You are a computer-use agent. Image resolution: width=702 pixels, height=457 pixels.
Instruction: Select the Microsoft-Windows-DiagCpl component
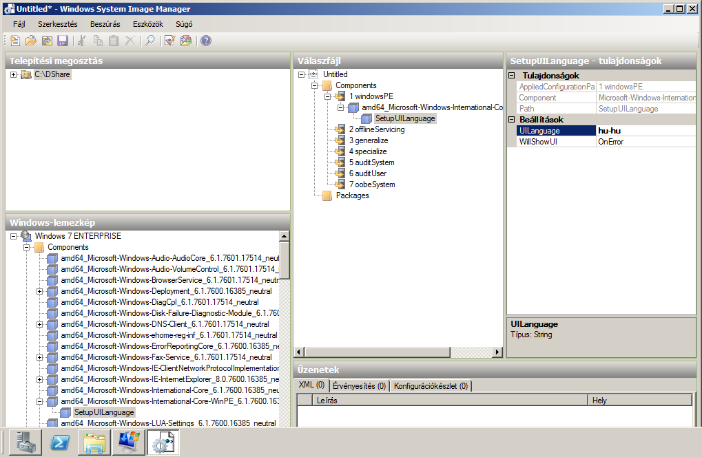click(x=159, y=302)
